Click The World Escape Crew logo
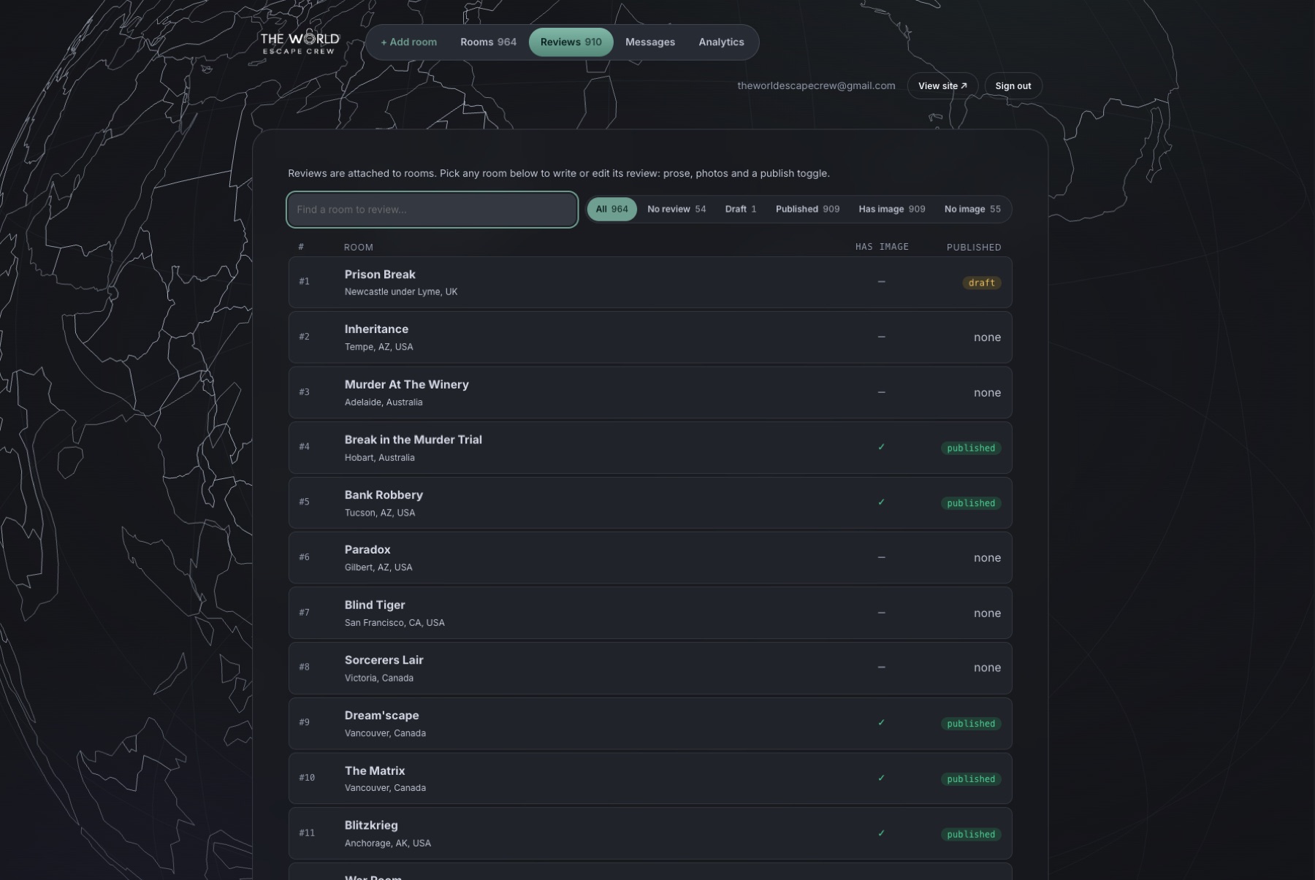1315x880 pixels. [x=300, y=42]
